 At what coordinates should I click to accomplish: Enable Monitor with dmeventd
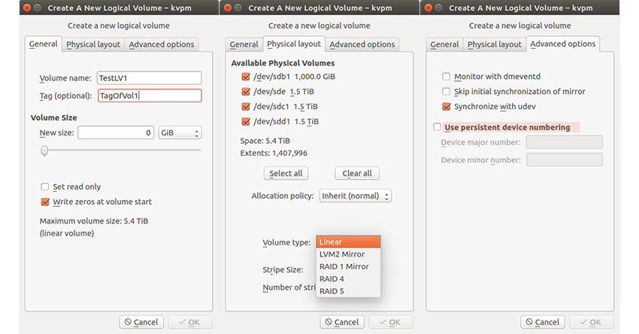click(x=447, y=77)
